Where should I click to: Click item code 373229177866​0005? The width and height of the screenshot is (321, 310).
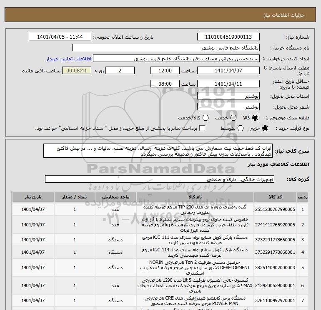pos(275,240)
